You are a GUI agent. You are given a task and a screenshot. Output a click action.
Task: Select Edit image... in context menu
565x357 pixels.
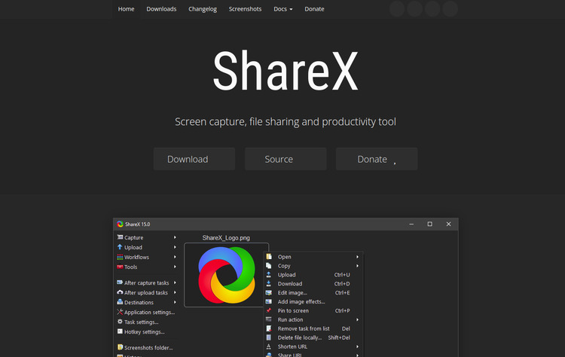coord(292,292)
